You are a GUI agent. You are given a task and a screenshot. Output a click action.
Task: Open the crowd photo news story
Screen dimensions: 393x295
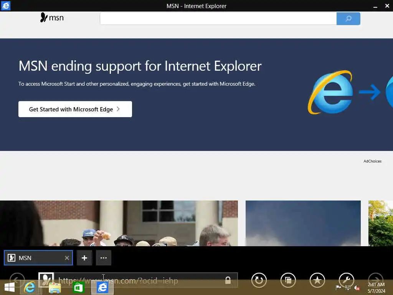(x=119, y=223)
